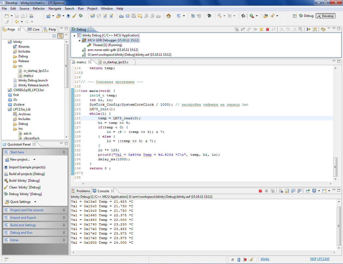Click Clear Console icon in Console toolbar
The width and height of the screenshot is (343, 264).
pos(281,191)
